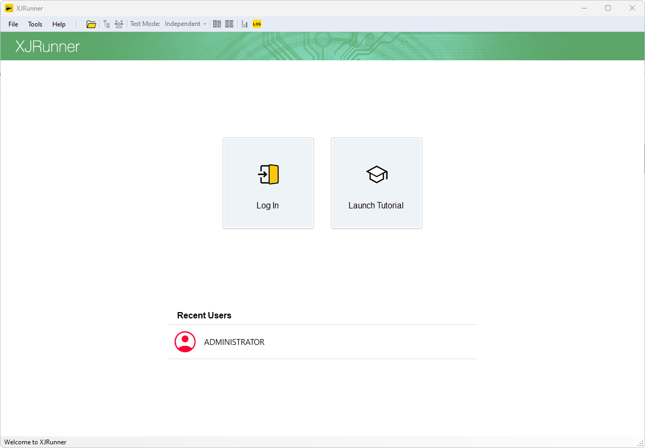
Task: Close the XJRunner window
Action: pyautogui.click(x=632, y=8)
